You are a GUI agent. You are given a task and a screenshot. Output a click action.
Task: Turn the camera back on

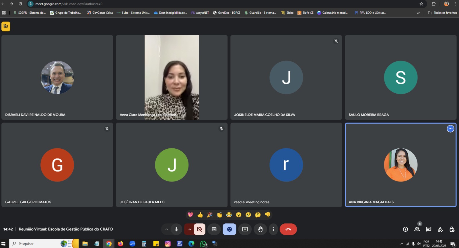(x=200, y=229)
